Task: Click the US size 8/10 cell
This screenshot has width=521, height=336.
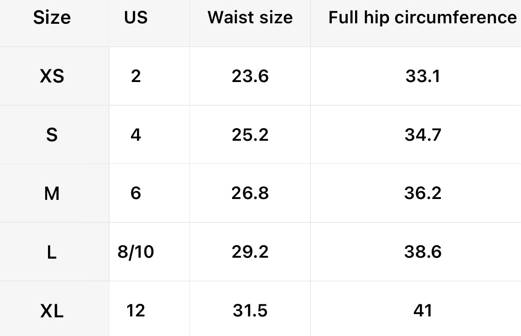Action: pos(136,252)
